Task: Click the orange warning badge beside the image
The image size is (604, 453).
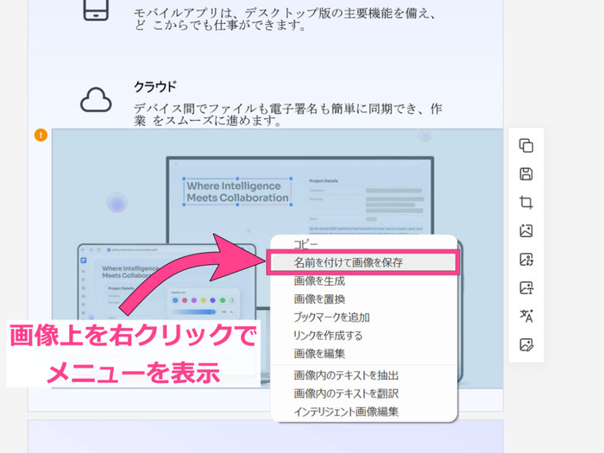Action: click(41, 135)
